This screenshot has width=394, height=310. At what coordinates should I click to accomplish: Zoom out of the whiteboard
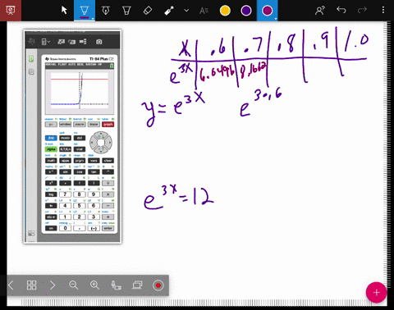(x=73, y=285)
